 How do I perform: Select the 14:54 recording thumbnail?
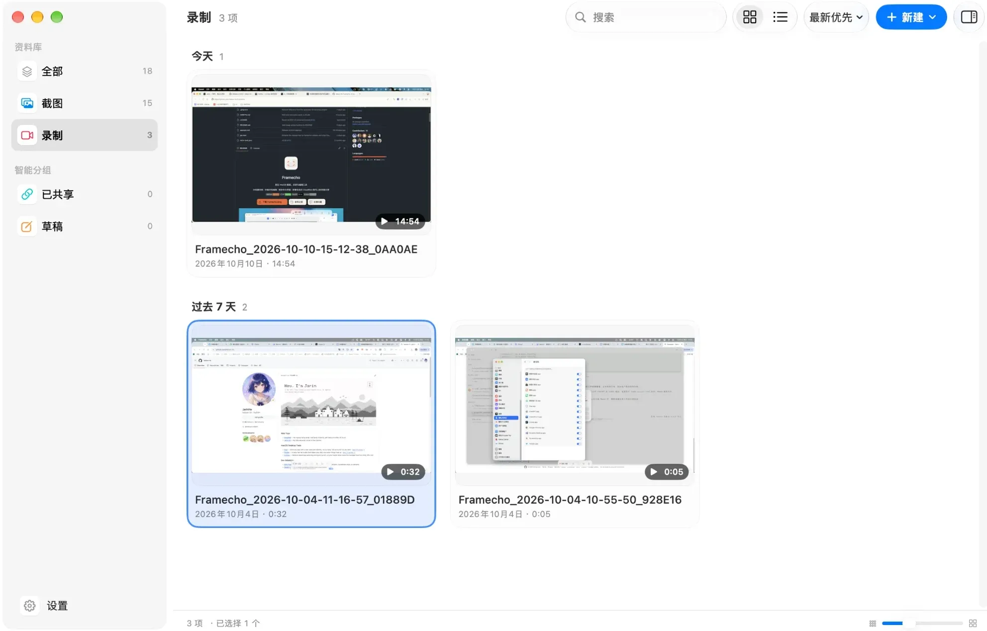coord(311,154)
